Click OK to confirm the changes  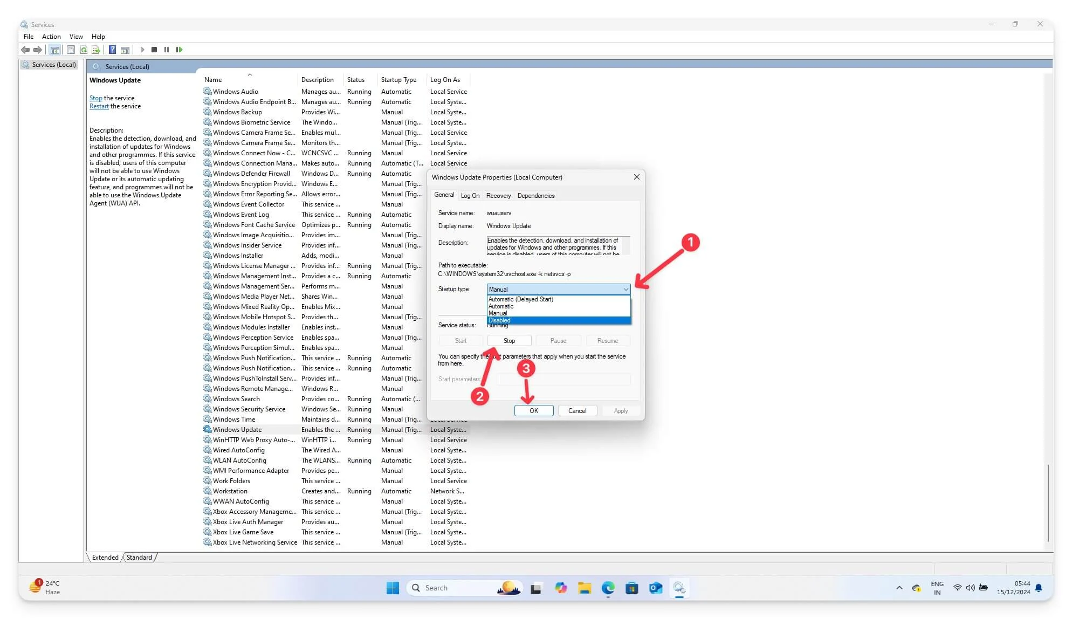click(533, 410)
